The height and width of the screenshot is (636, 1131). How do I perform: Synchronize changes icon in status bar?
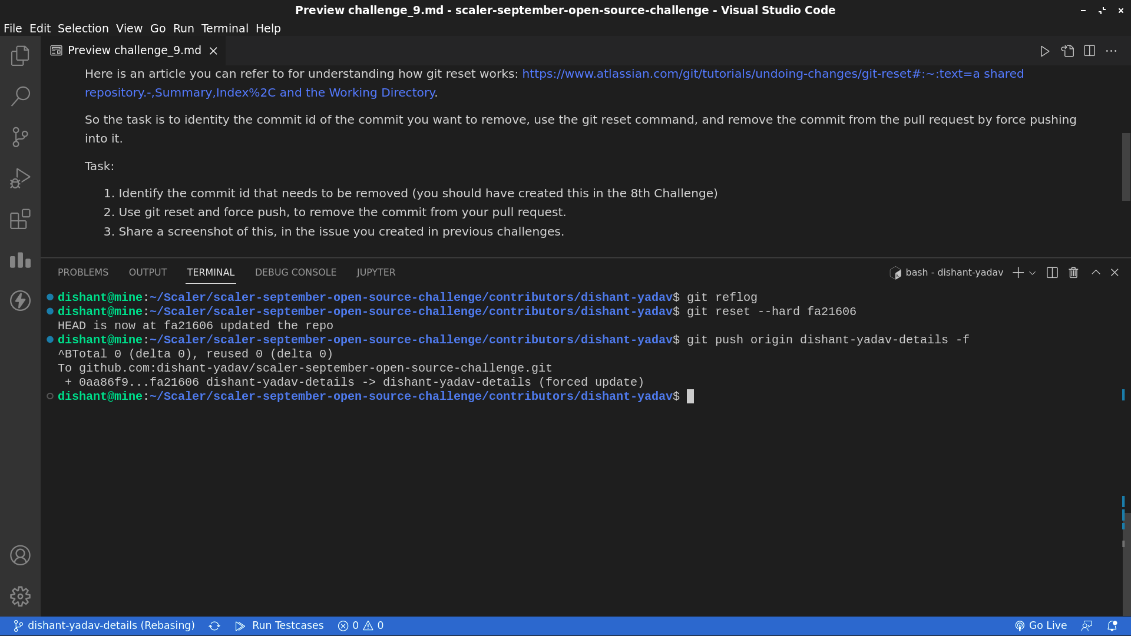coord(214,626)
